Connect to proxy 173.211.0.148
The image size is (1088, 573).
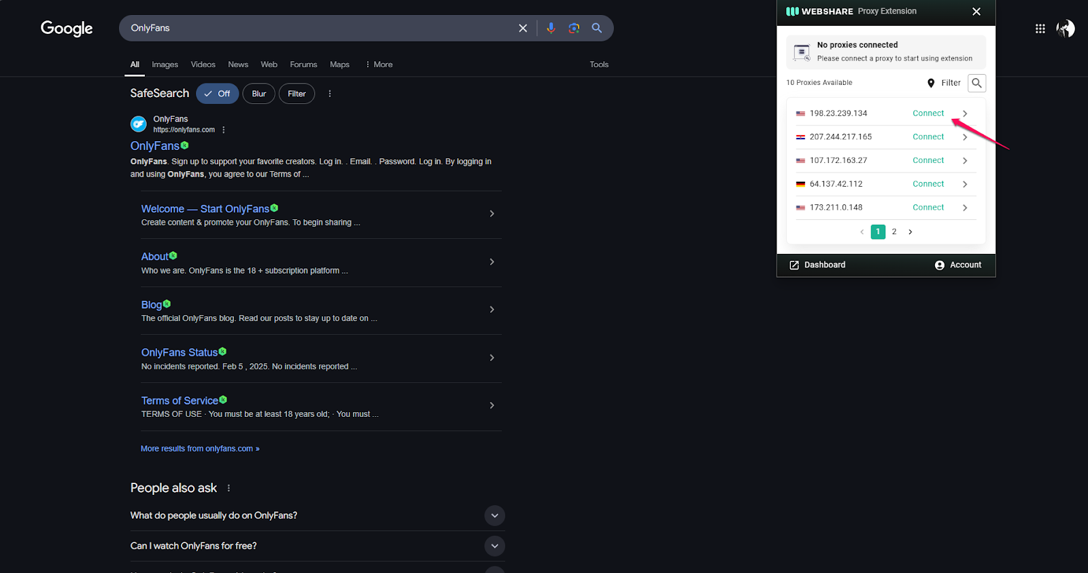928,208
